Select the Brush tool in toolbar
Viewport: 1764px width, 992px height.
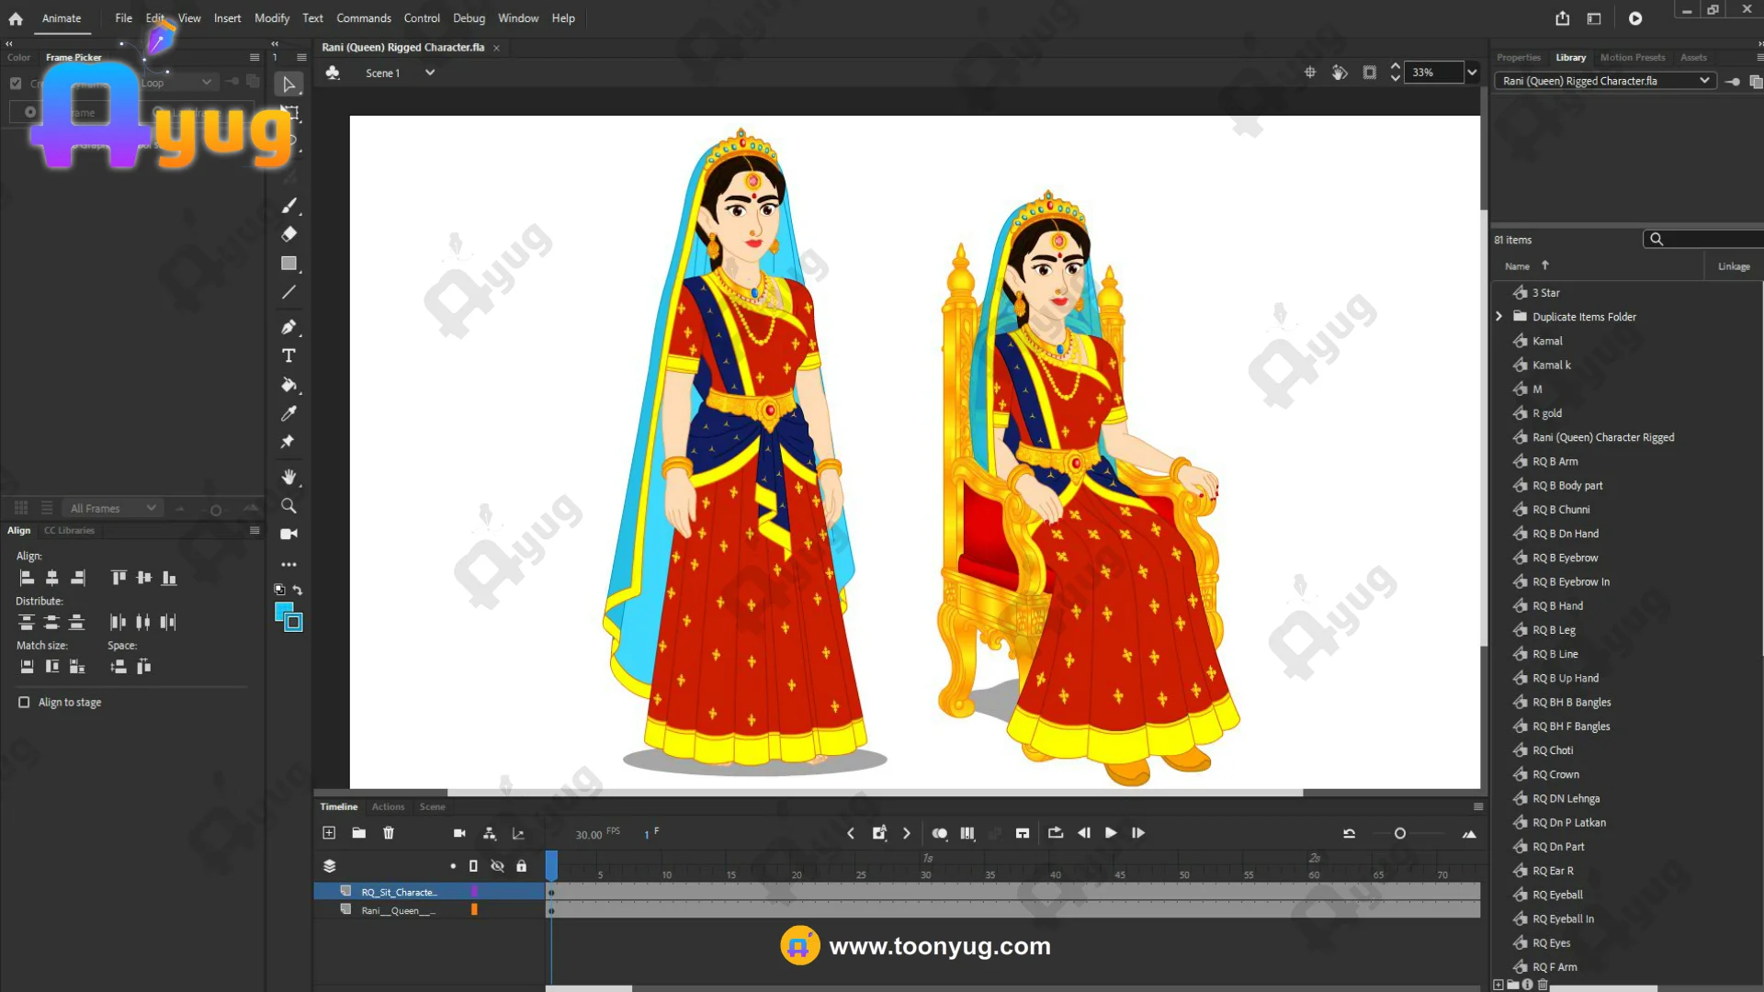pos(289,205)
